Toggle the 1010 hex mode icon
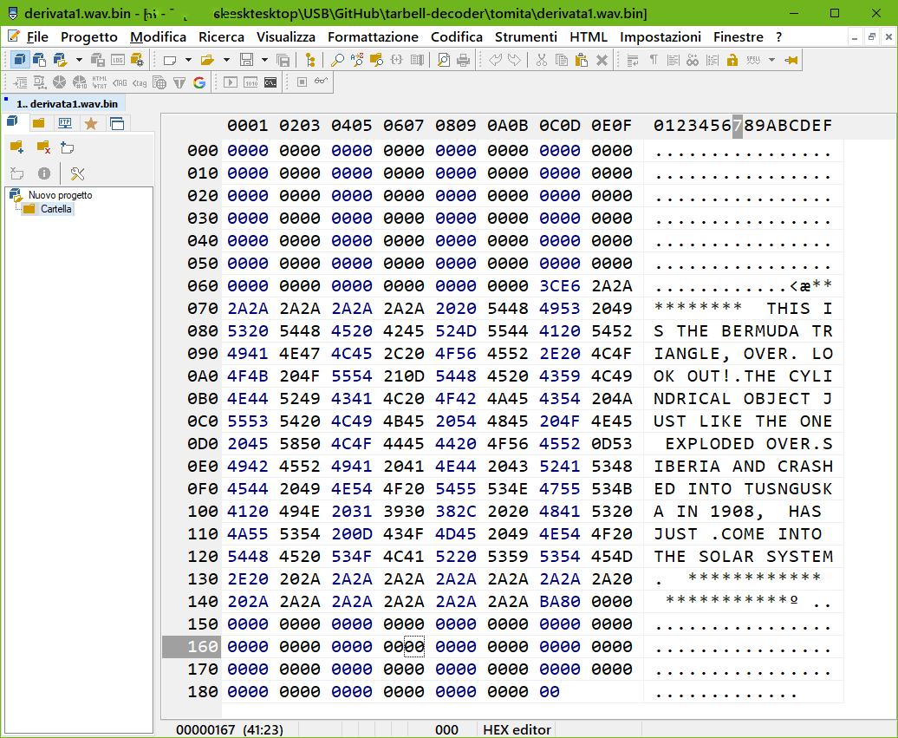The image size is (898, 738). tap(251, 82)
